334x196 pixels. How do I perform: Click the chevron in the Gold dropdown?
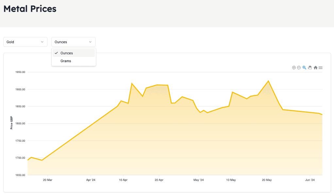tap(42, 42)
